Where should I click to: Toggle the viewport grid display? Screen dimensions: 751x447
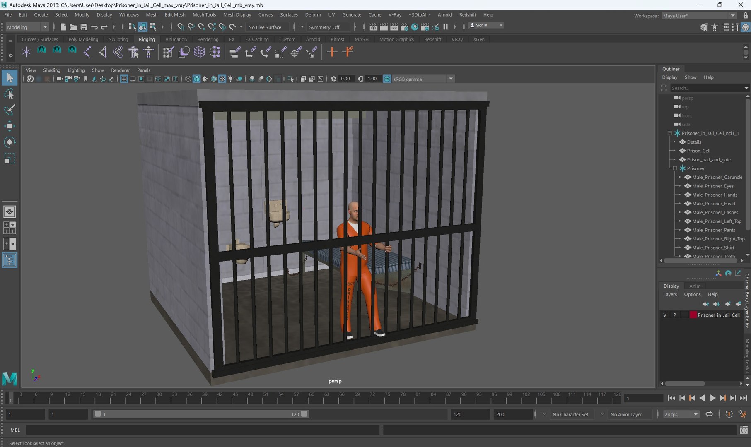(124, 79)
